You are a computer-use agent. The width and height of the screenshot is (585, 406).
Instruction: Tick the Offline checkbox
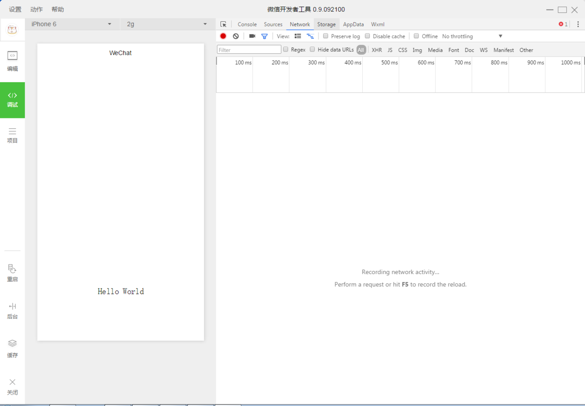coord(416,36)
